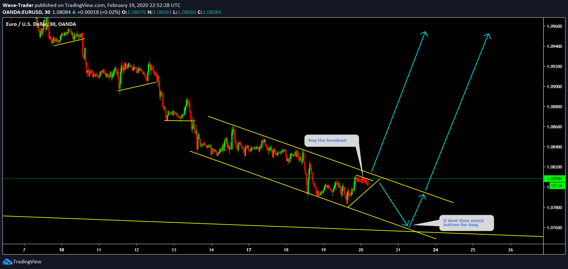Click date label 10 on time axis
Image resolution: width=568 pixels, height=269 pixels.
point(61,250)
